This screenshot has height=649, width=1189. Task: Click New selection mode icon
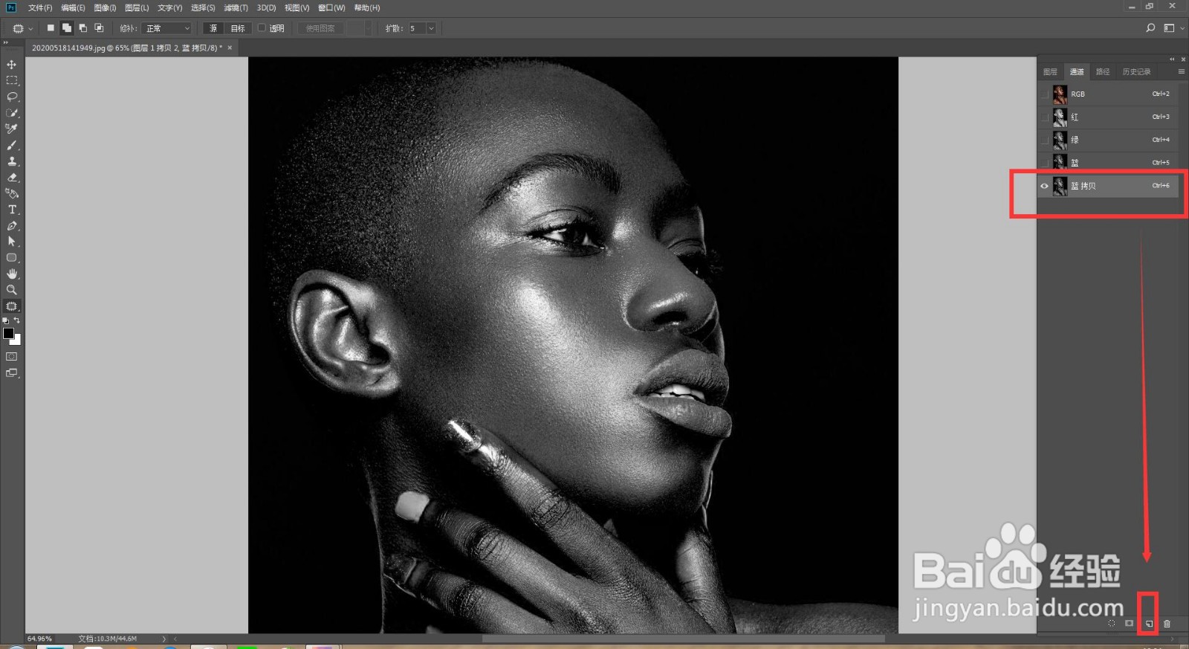tap(51, 28)
